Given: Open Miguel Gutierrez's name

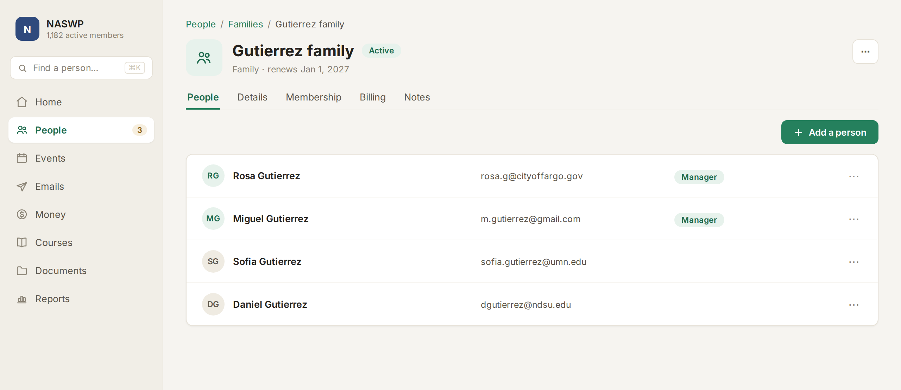Looking at the screenshot, I should (271, 219).
